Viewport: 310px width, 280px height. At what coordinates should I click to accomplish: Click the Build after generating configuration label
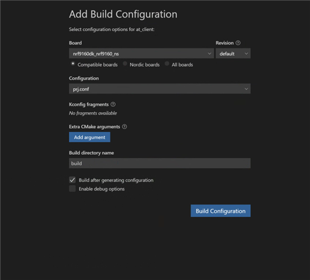click(116, 180)
